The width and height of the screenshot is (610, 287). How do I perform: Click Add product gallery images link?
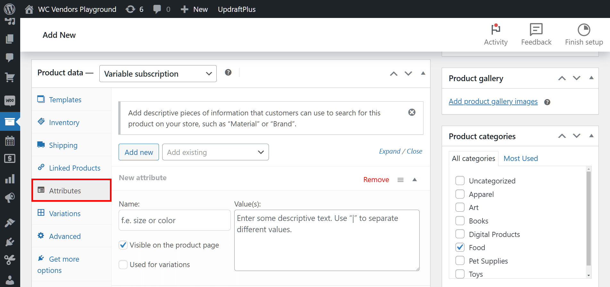coord(493,102)
